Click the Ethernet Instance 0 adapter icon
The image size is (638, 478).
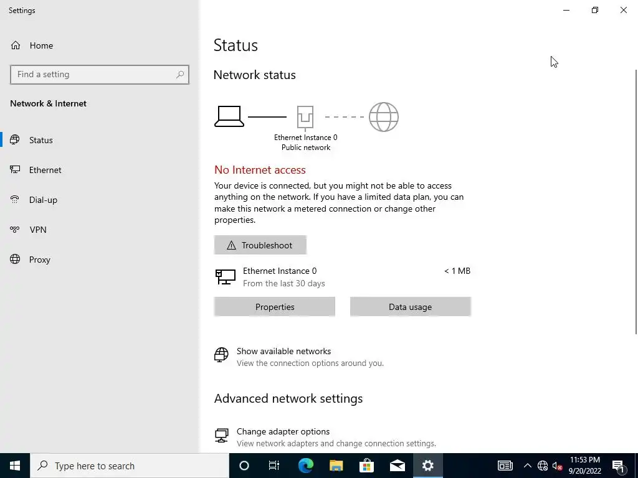point(226,277)
